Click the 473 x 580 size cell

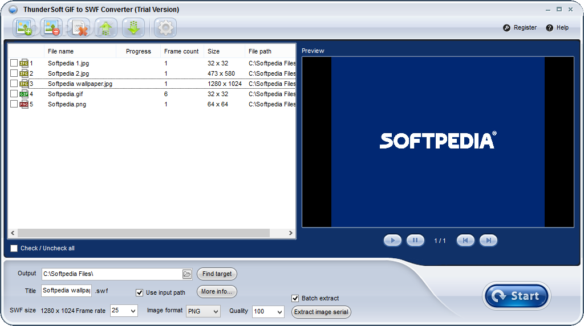pos(221,73)
